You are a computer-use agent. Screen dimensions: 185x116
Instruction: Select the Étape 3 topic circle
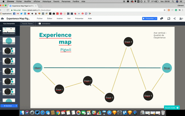point(109,97)
